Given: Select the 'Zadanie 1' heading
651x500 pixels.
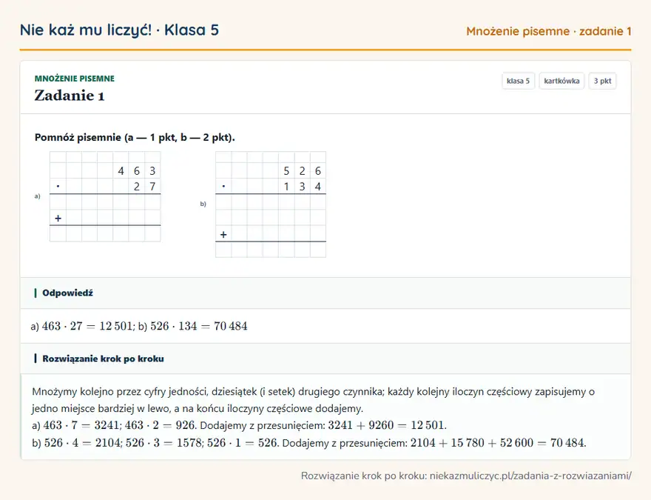Looking at the screenshot, I should pyautogui.click(x=70, y=96).
